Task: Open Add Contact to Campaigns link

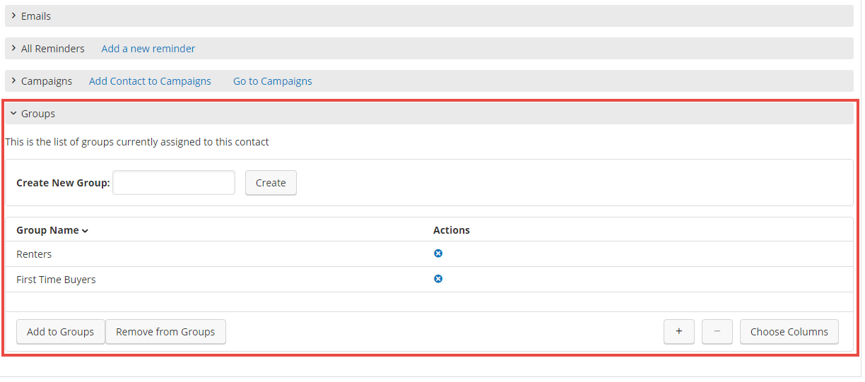Action: (x=150, y=81)
